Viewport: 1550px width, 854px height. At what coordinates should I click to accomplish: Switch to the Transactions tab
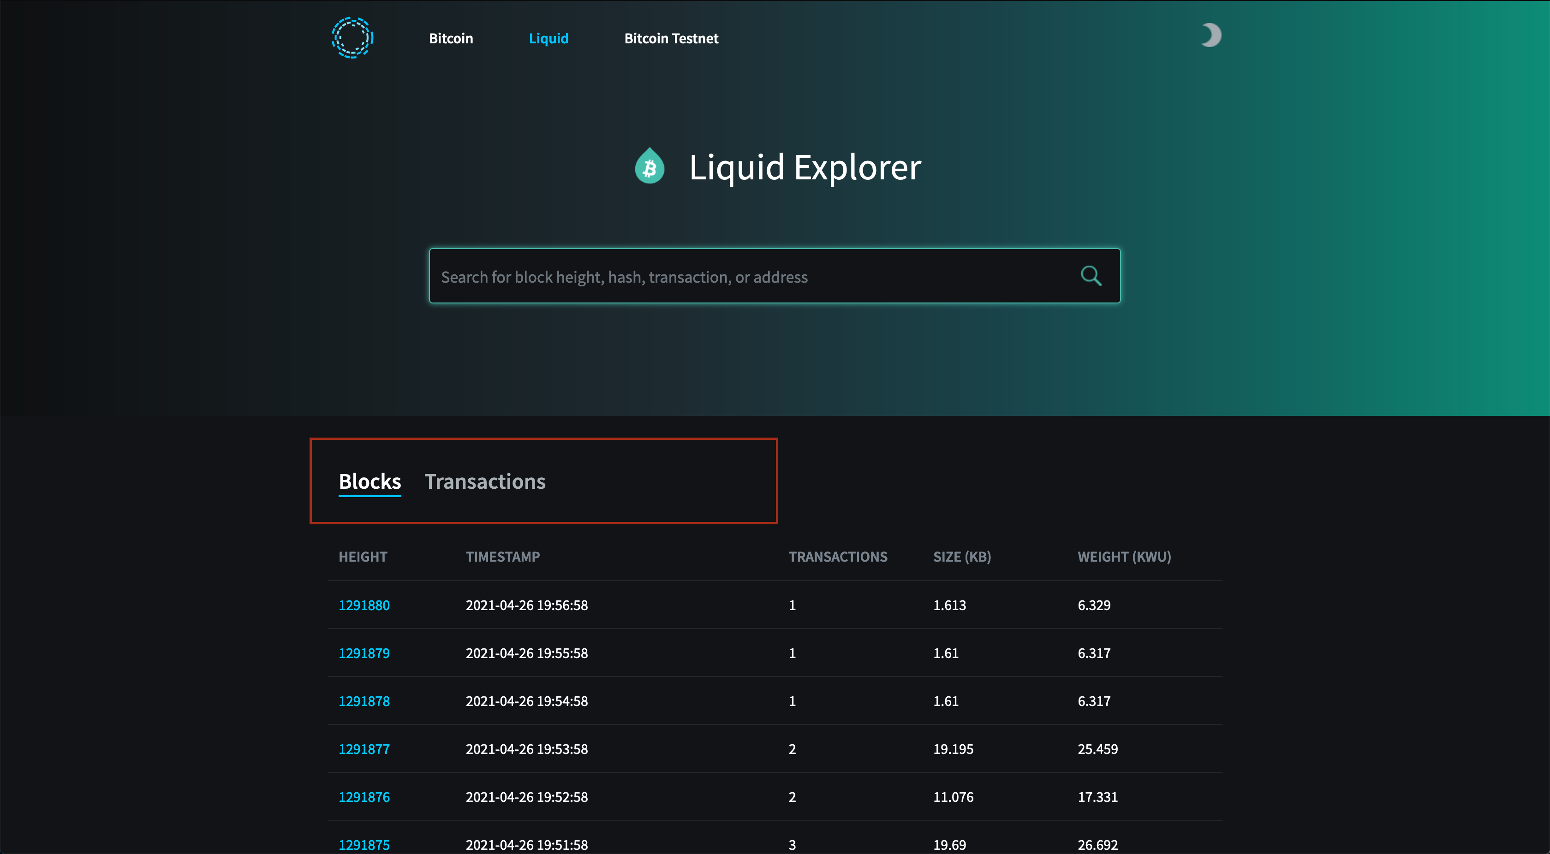coord(485,481)
